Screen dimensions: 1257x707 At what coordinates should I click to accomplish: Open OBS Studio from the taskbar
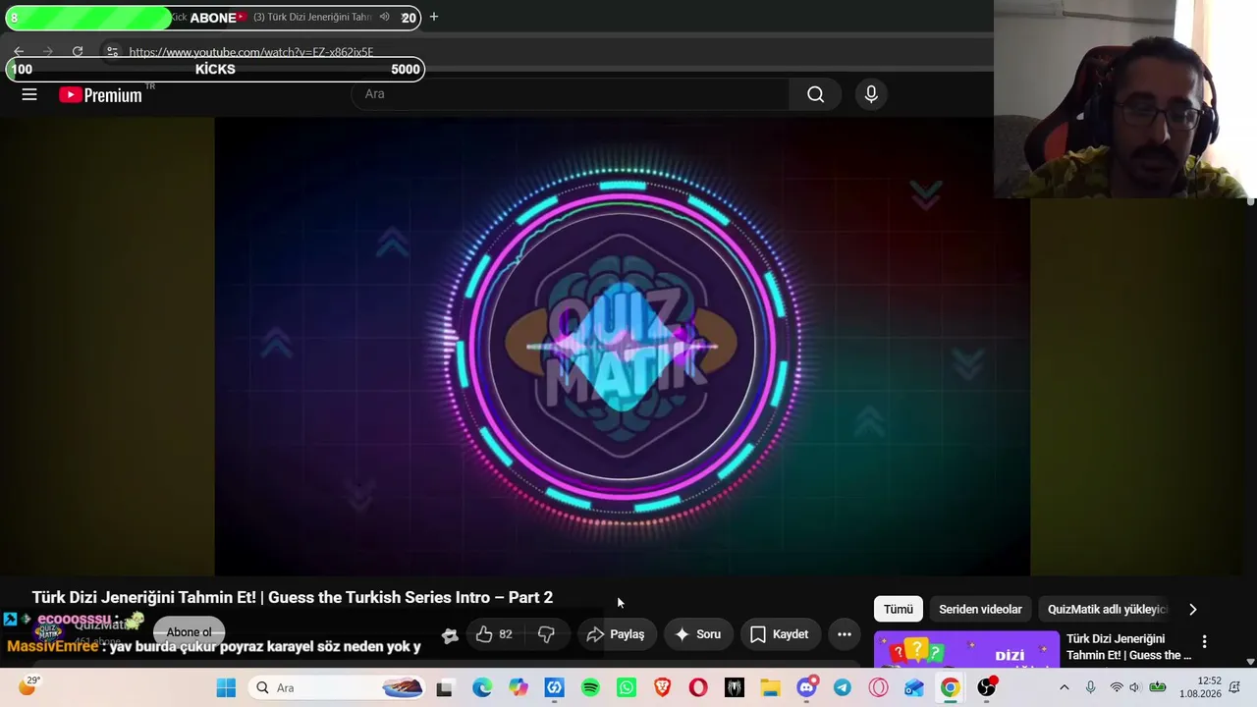[986, 687]
